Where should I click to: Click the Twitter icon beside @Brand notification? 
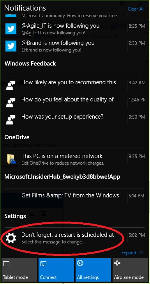(11, 46)
